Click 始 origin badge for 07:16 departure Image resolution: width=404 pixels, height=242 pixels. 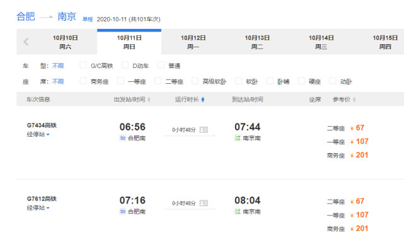click(123, 211)
